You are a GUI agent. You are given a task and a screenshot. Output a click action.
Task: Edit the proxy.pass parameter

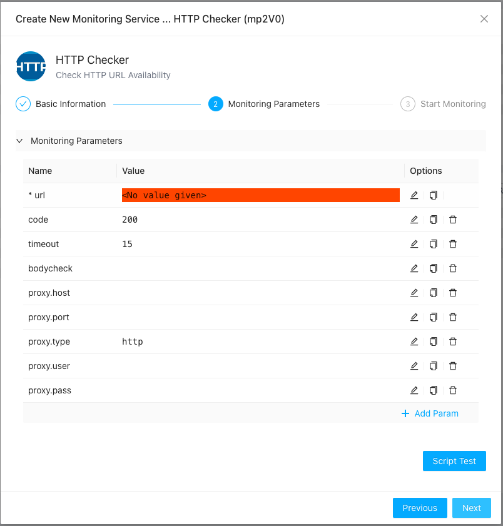pyautogui.click(x=414, y=390)
